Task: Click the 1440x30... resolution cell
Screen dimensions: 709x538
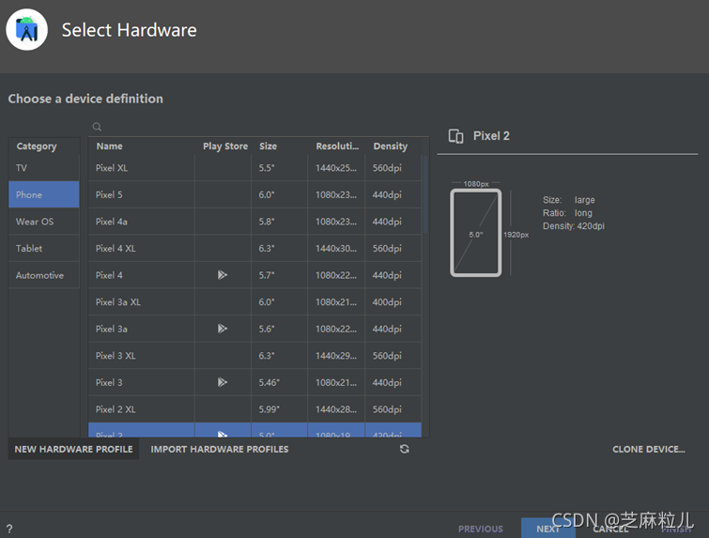Action: point(336,248)
